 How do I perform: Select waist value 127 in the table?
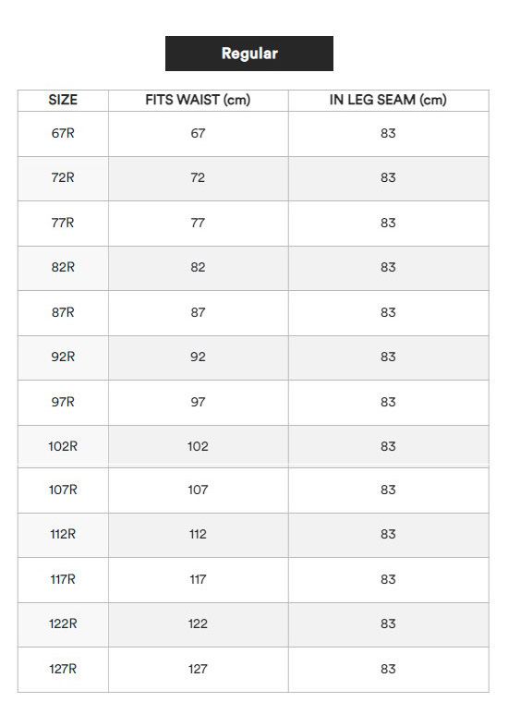point(198,670)
